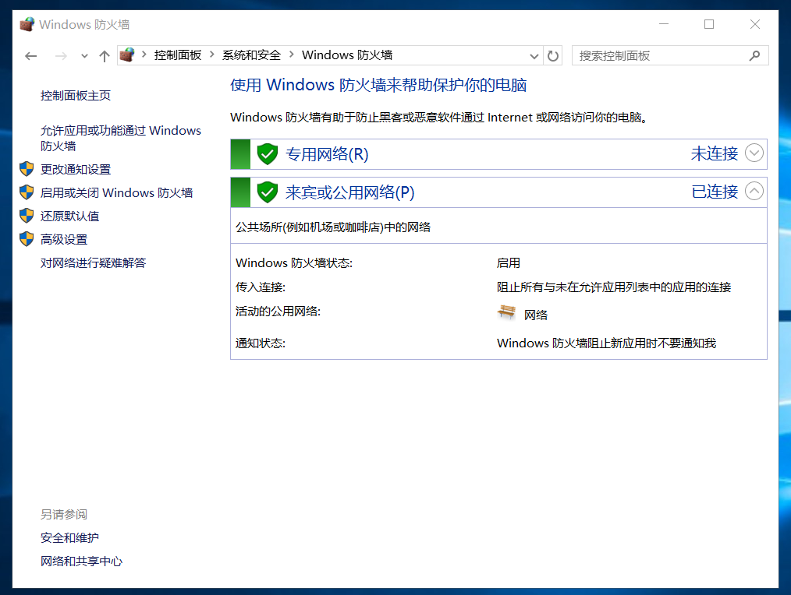Open the address bar history dropdown
This screenshot has width=791, height=595.
click(534, 55)
